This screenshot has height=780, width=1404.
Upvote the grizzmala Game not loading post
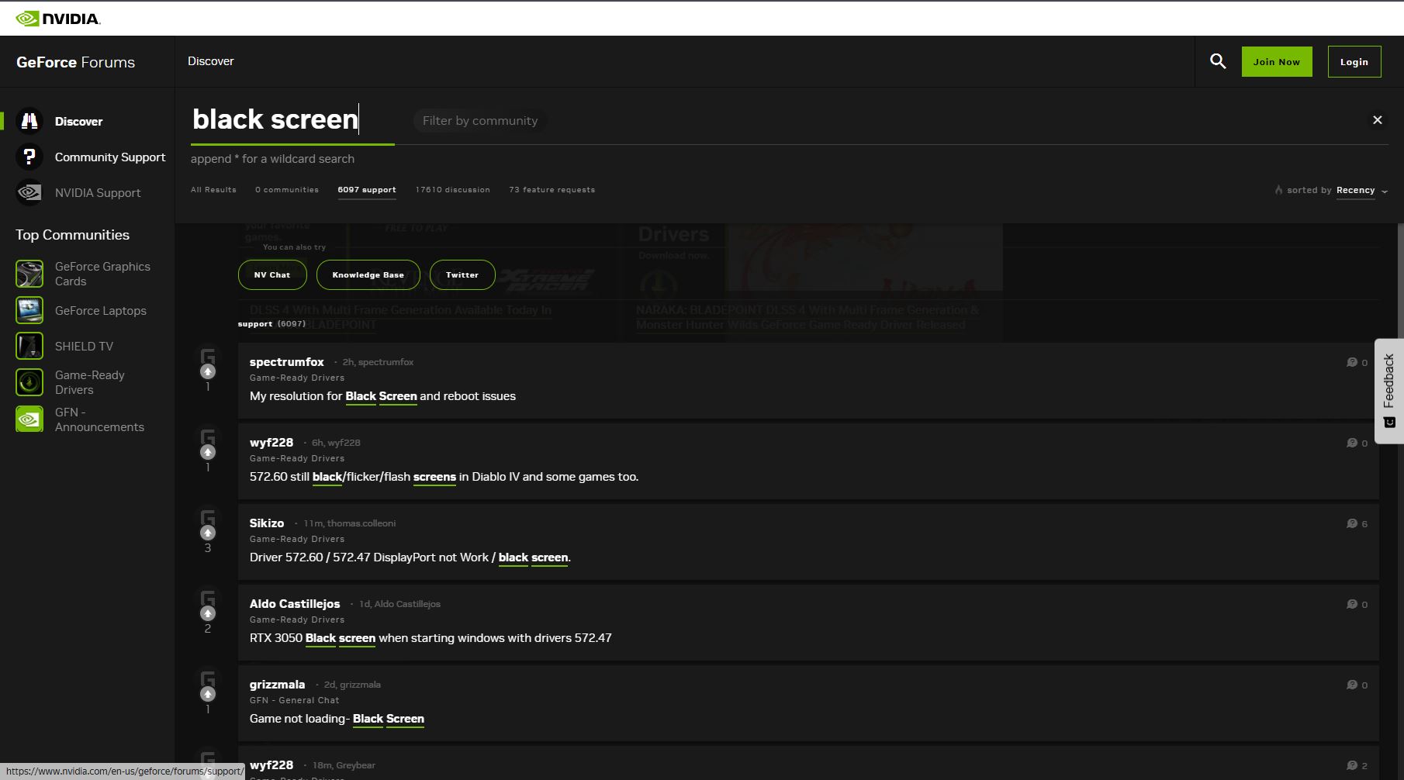coord(208,694)
